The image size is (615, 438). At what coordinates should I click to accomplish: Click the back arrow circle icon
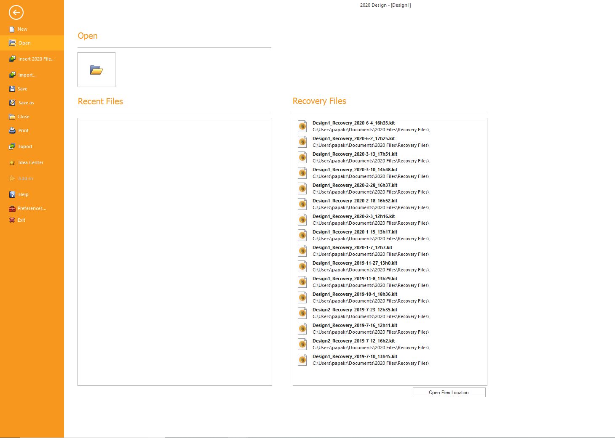(16, 13)
